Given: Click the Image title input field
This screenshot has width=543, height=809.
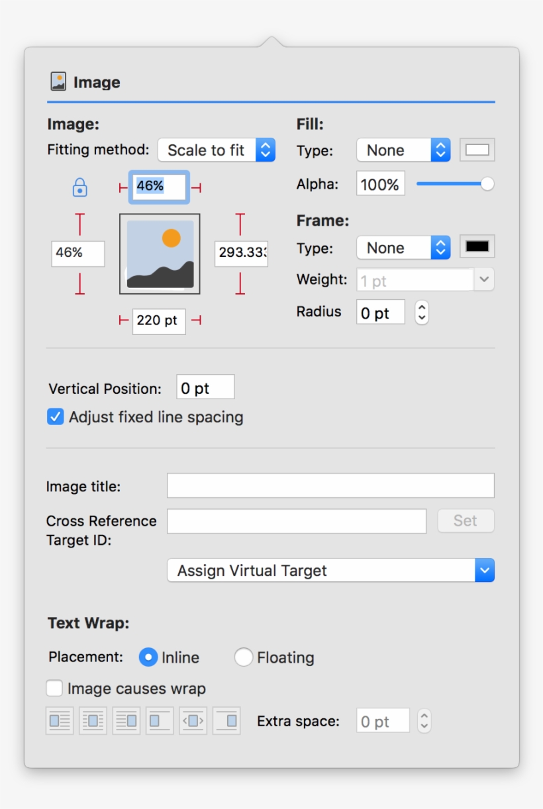Looking at the screenshot, I should (330, 485).
